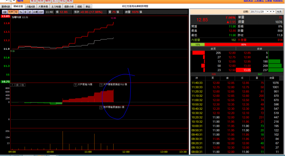The width and height of the screenshot is (285, 156).
Task: Toggle the 均 average line button
Action: (x=16, y=12)
